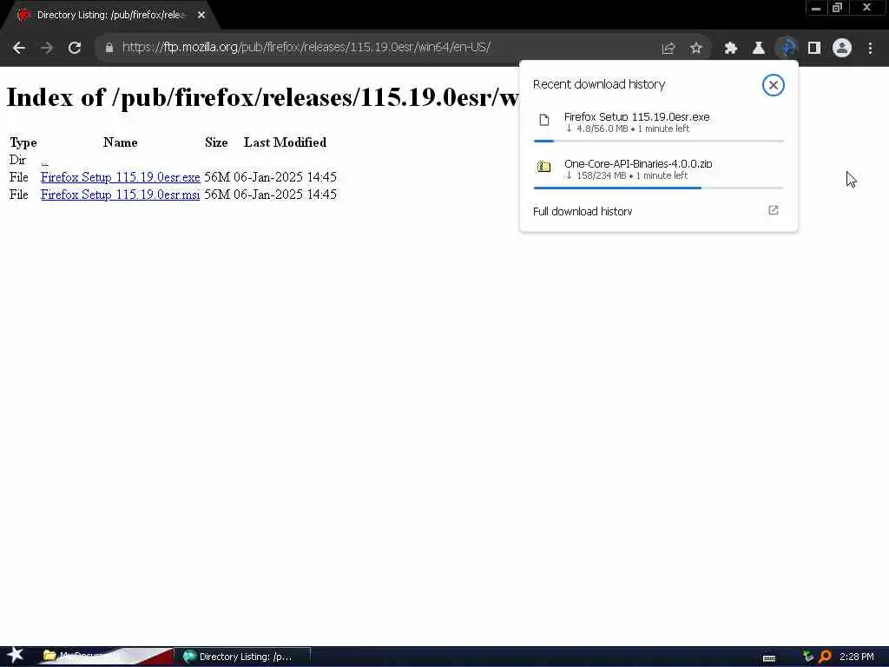Screen dimensions: 889x667
Task: Minimize the browser window
Action: (x=816, y=8)
